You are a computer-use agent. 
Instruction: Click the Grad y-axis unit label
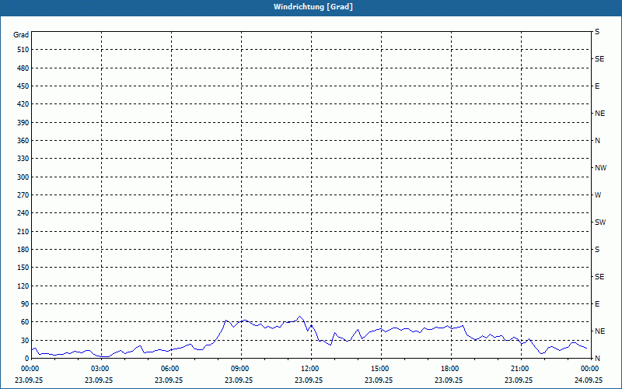(x=21, y=35)
